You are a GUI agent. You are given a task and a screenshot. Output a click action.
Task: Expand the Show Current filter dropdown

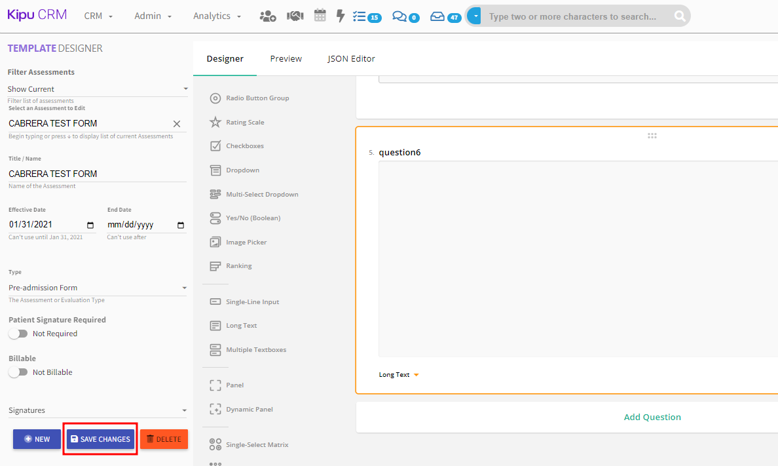tap(97, 89)
